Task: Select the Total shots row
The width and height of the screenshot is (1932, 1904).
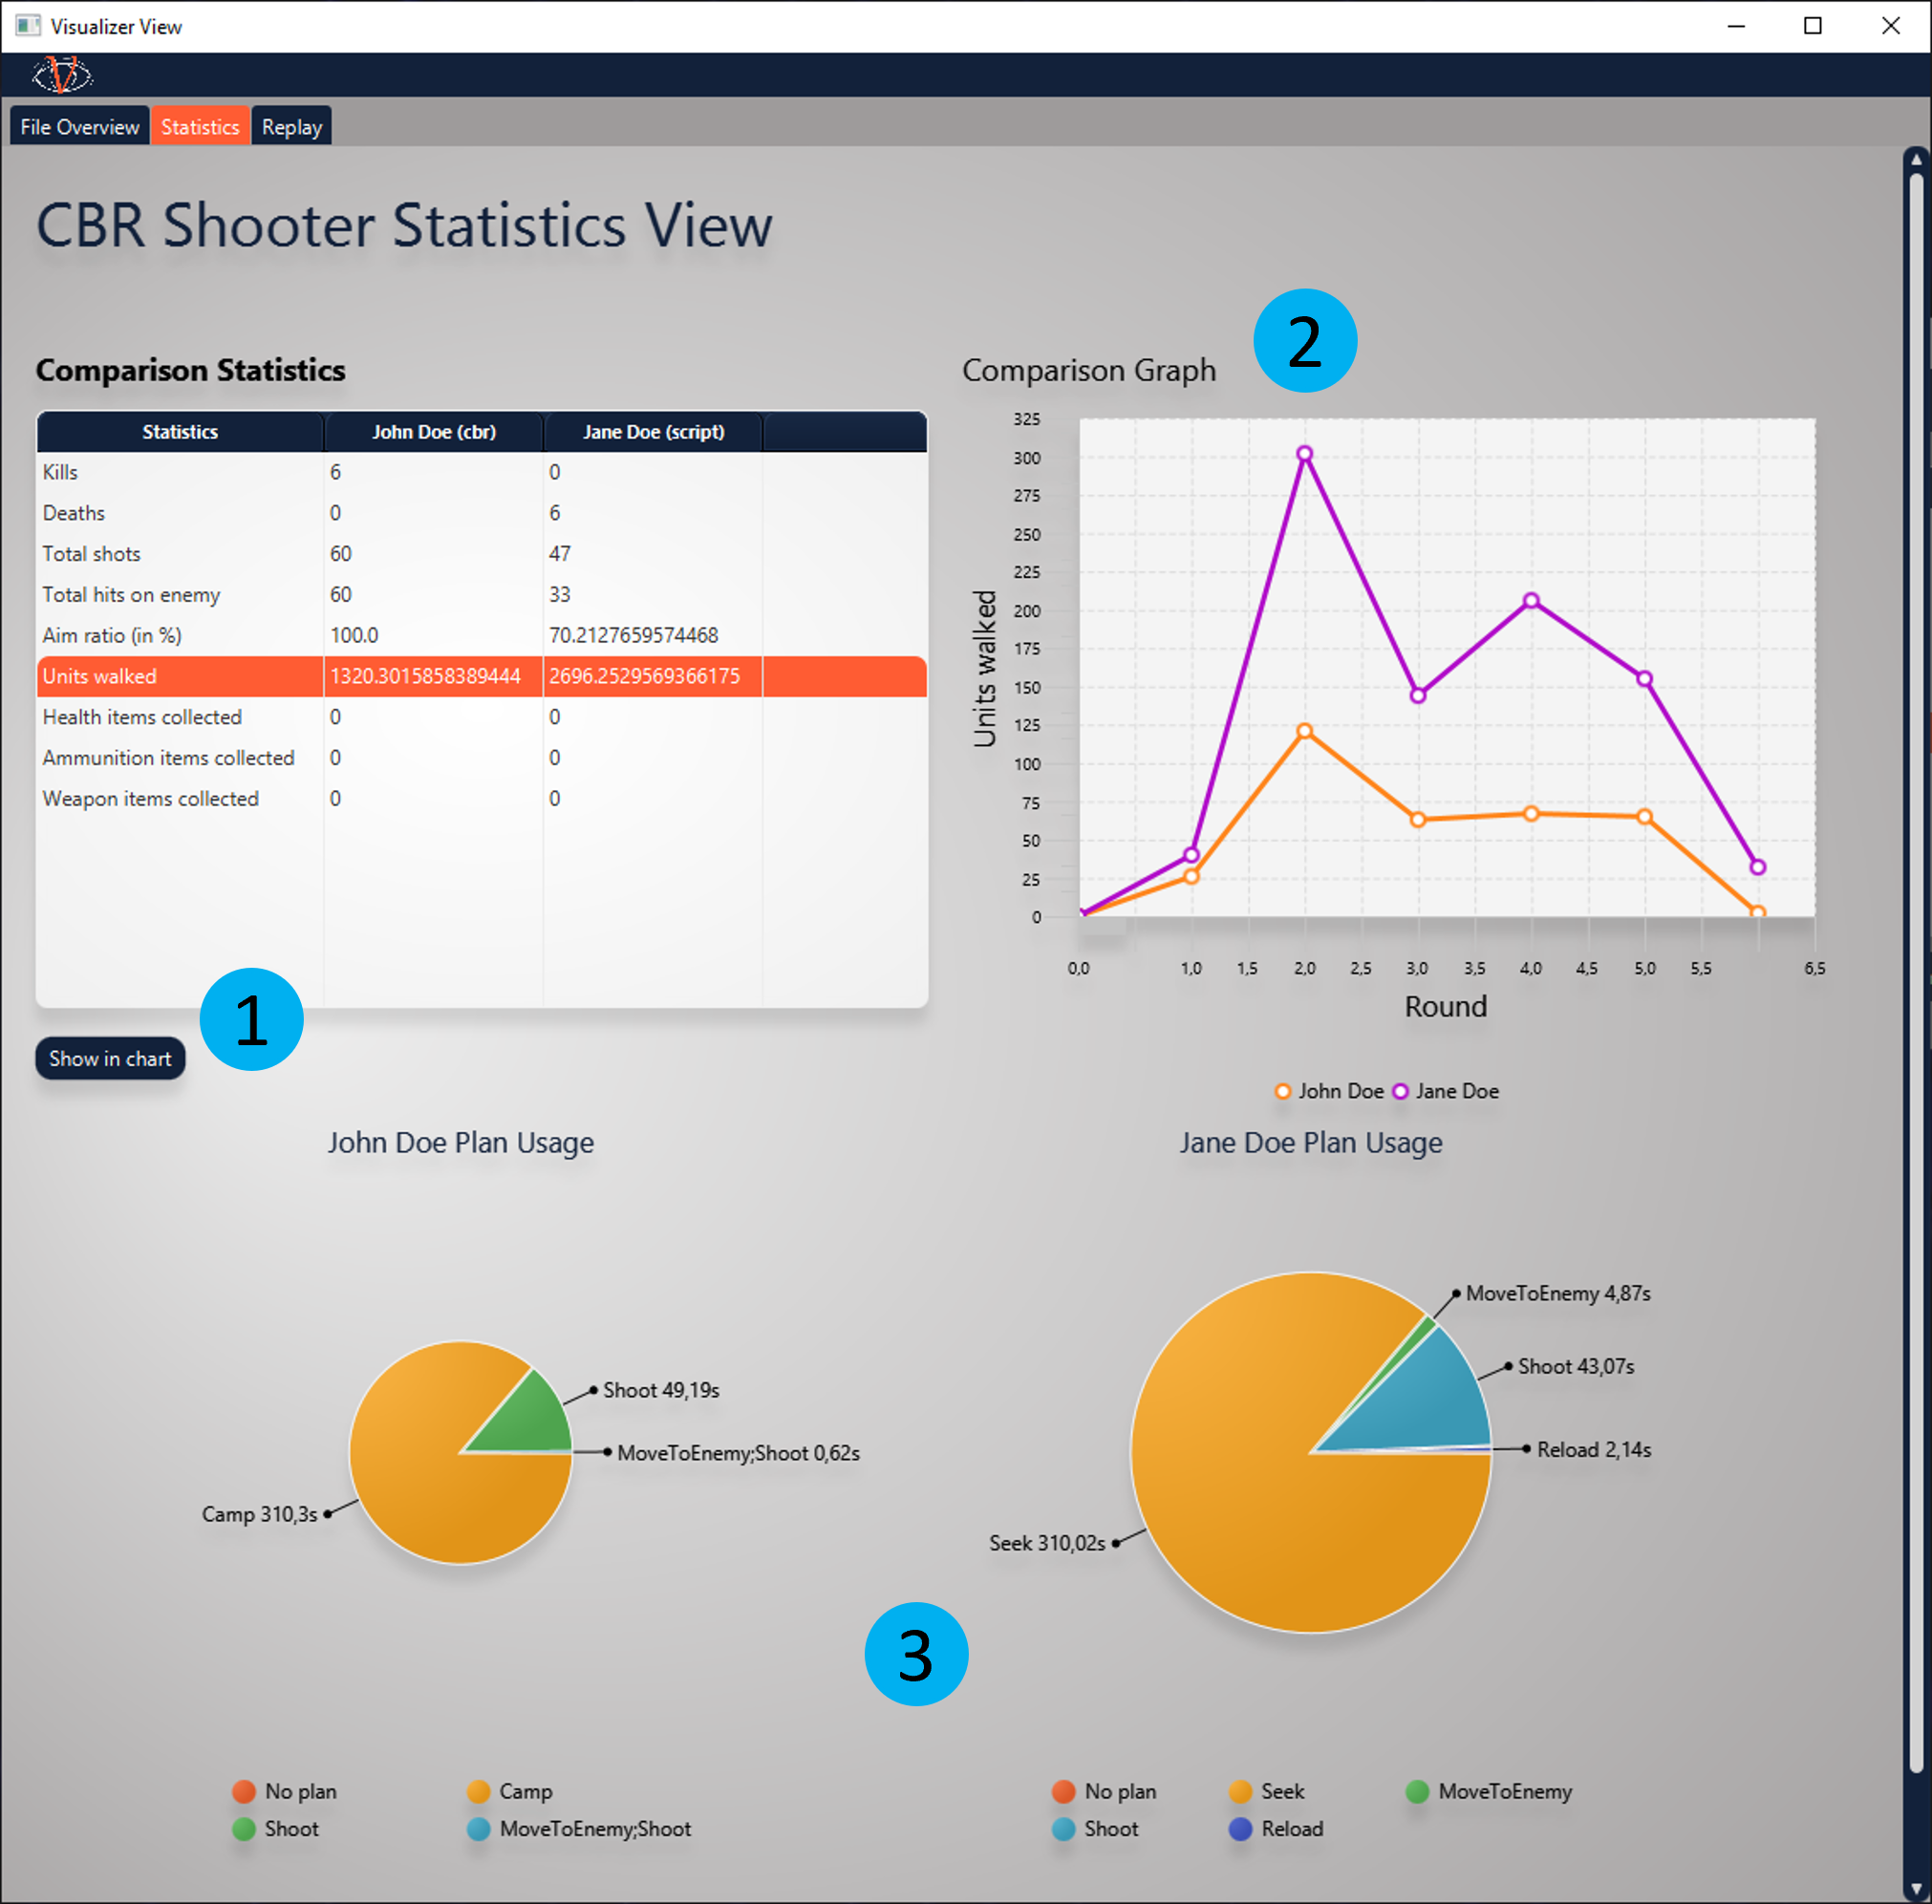Action: tap(481, 554)
